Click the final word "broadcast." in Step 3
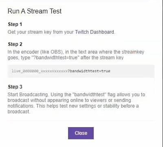Image resolution: width=163 pixels, height=147 pixels. pos(19,112)
